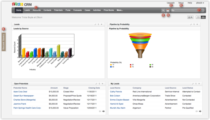Viewport: 210px width, 120px height.
Task: Open the Price Books tab
Action: [x=109, y=10]
